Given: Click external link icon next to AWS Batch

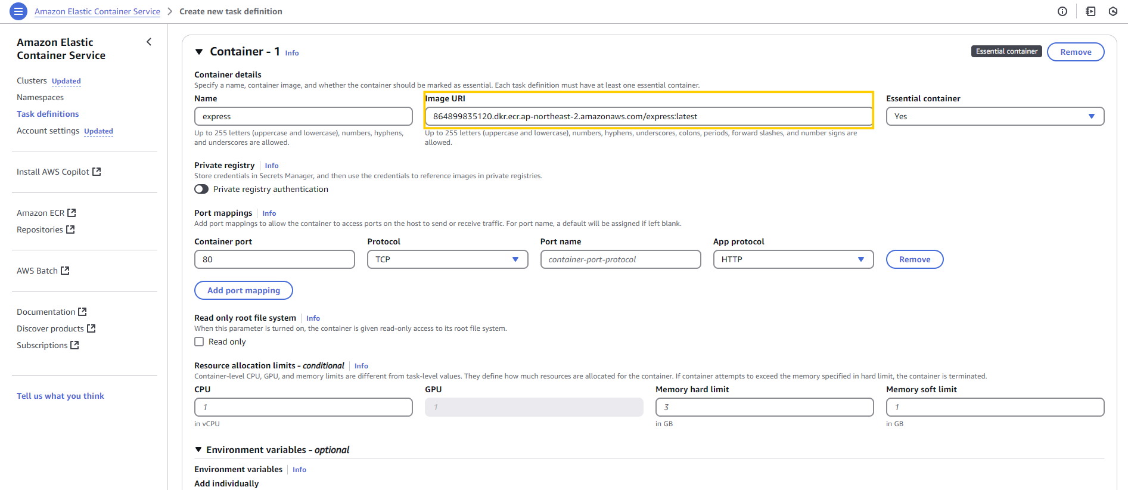Looking at the screenshot, I should 65,271.
